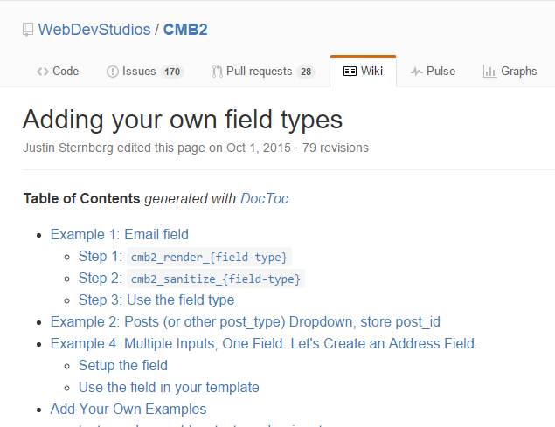The height and width of the screenshot is (427, 555).
Task: View the 79 revisions history
Action: [x=336, y=148]
